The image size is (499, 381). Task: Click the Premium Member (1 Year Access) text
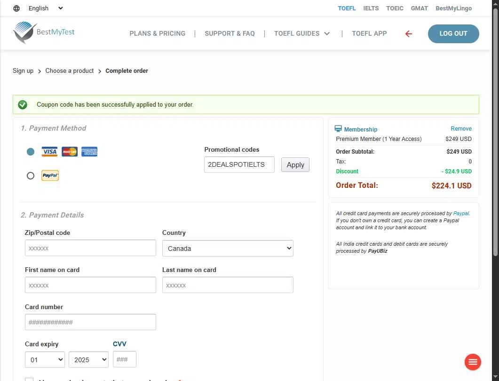point(379,139)
